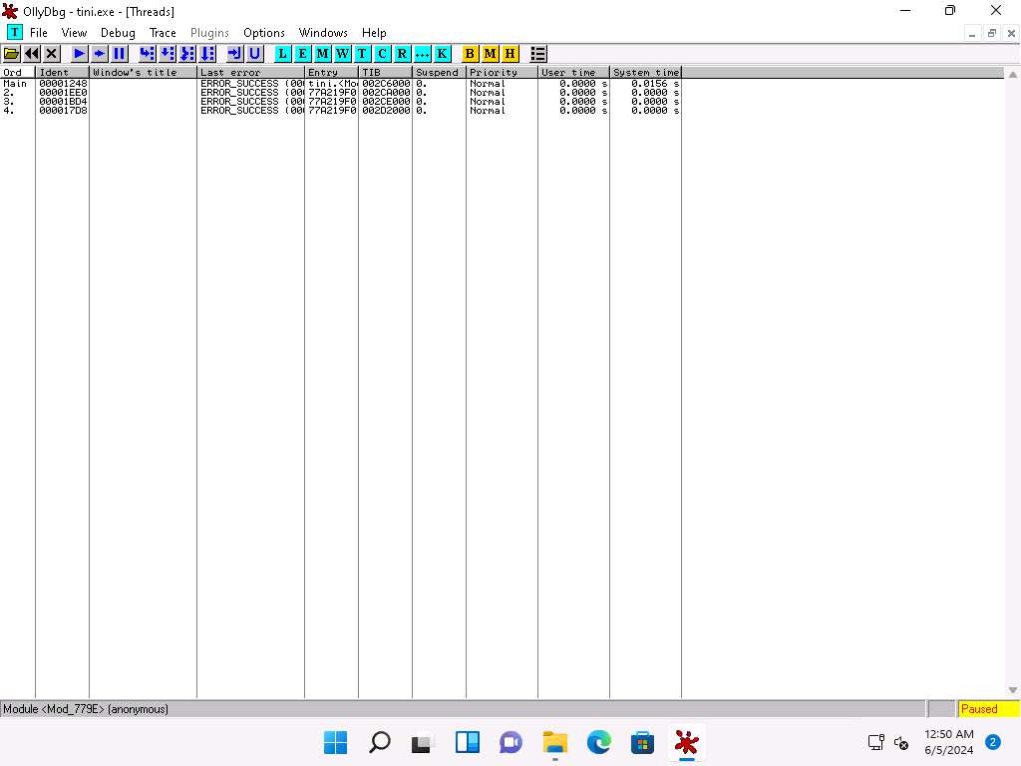This screenshot has width=1021, height=766.
Task: Open the Options menu
Action: pos(264,33)
